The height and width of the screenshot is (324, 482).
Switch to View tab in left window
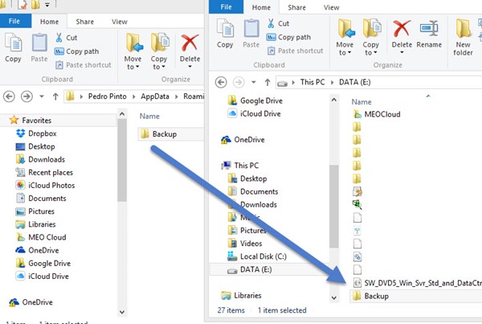coord(120,22)
